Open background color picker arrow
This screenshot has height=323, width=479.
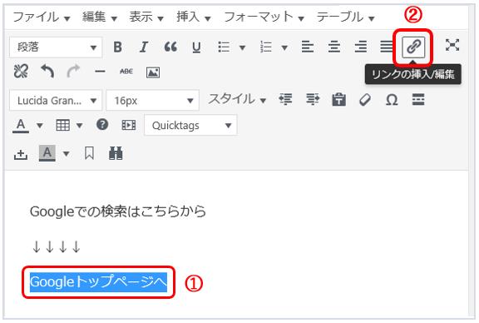click(x=66, y=153)
